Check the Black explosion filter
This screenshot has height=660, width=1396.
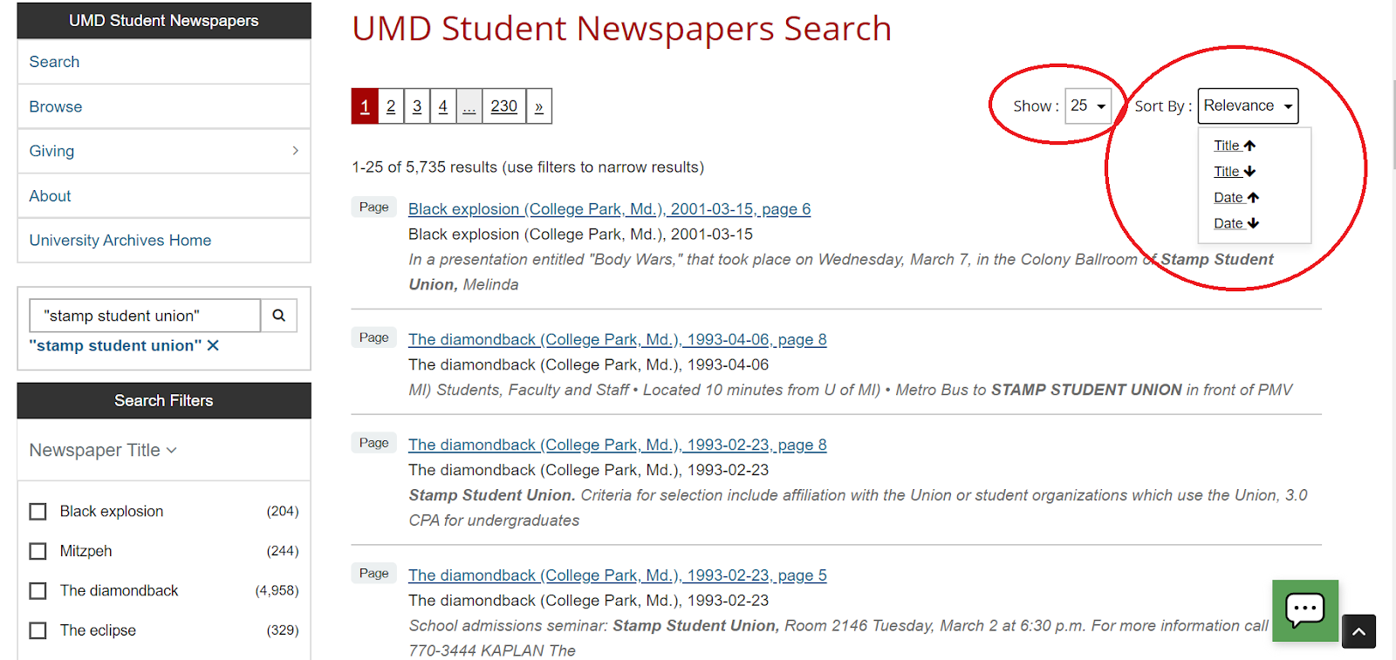[x=38, y=512]
